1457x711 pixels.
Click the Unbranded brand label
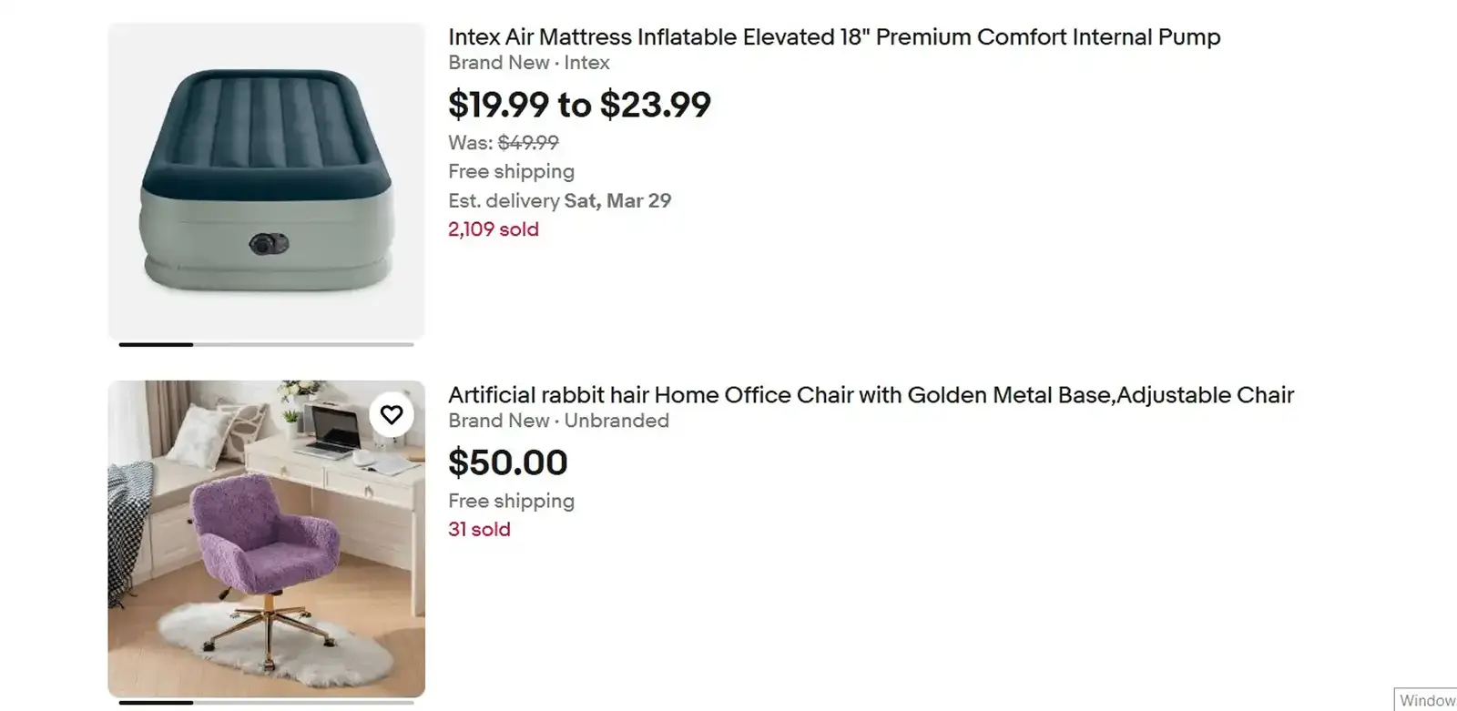point(615,421)
